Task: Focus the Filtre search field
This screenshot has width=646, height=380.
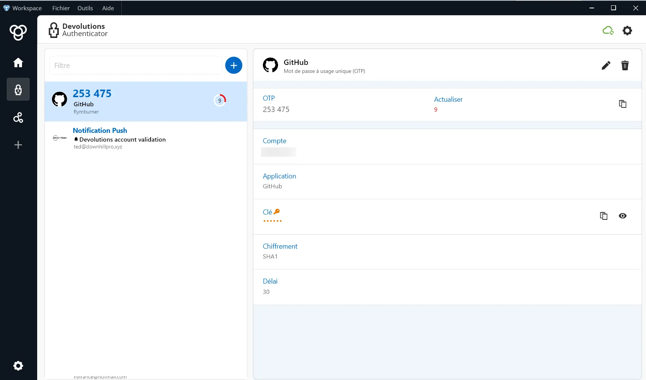Action: coord(136,65)
